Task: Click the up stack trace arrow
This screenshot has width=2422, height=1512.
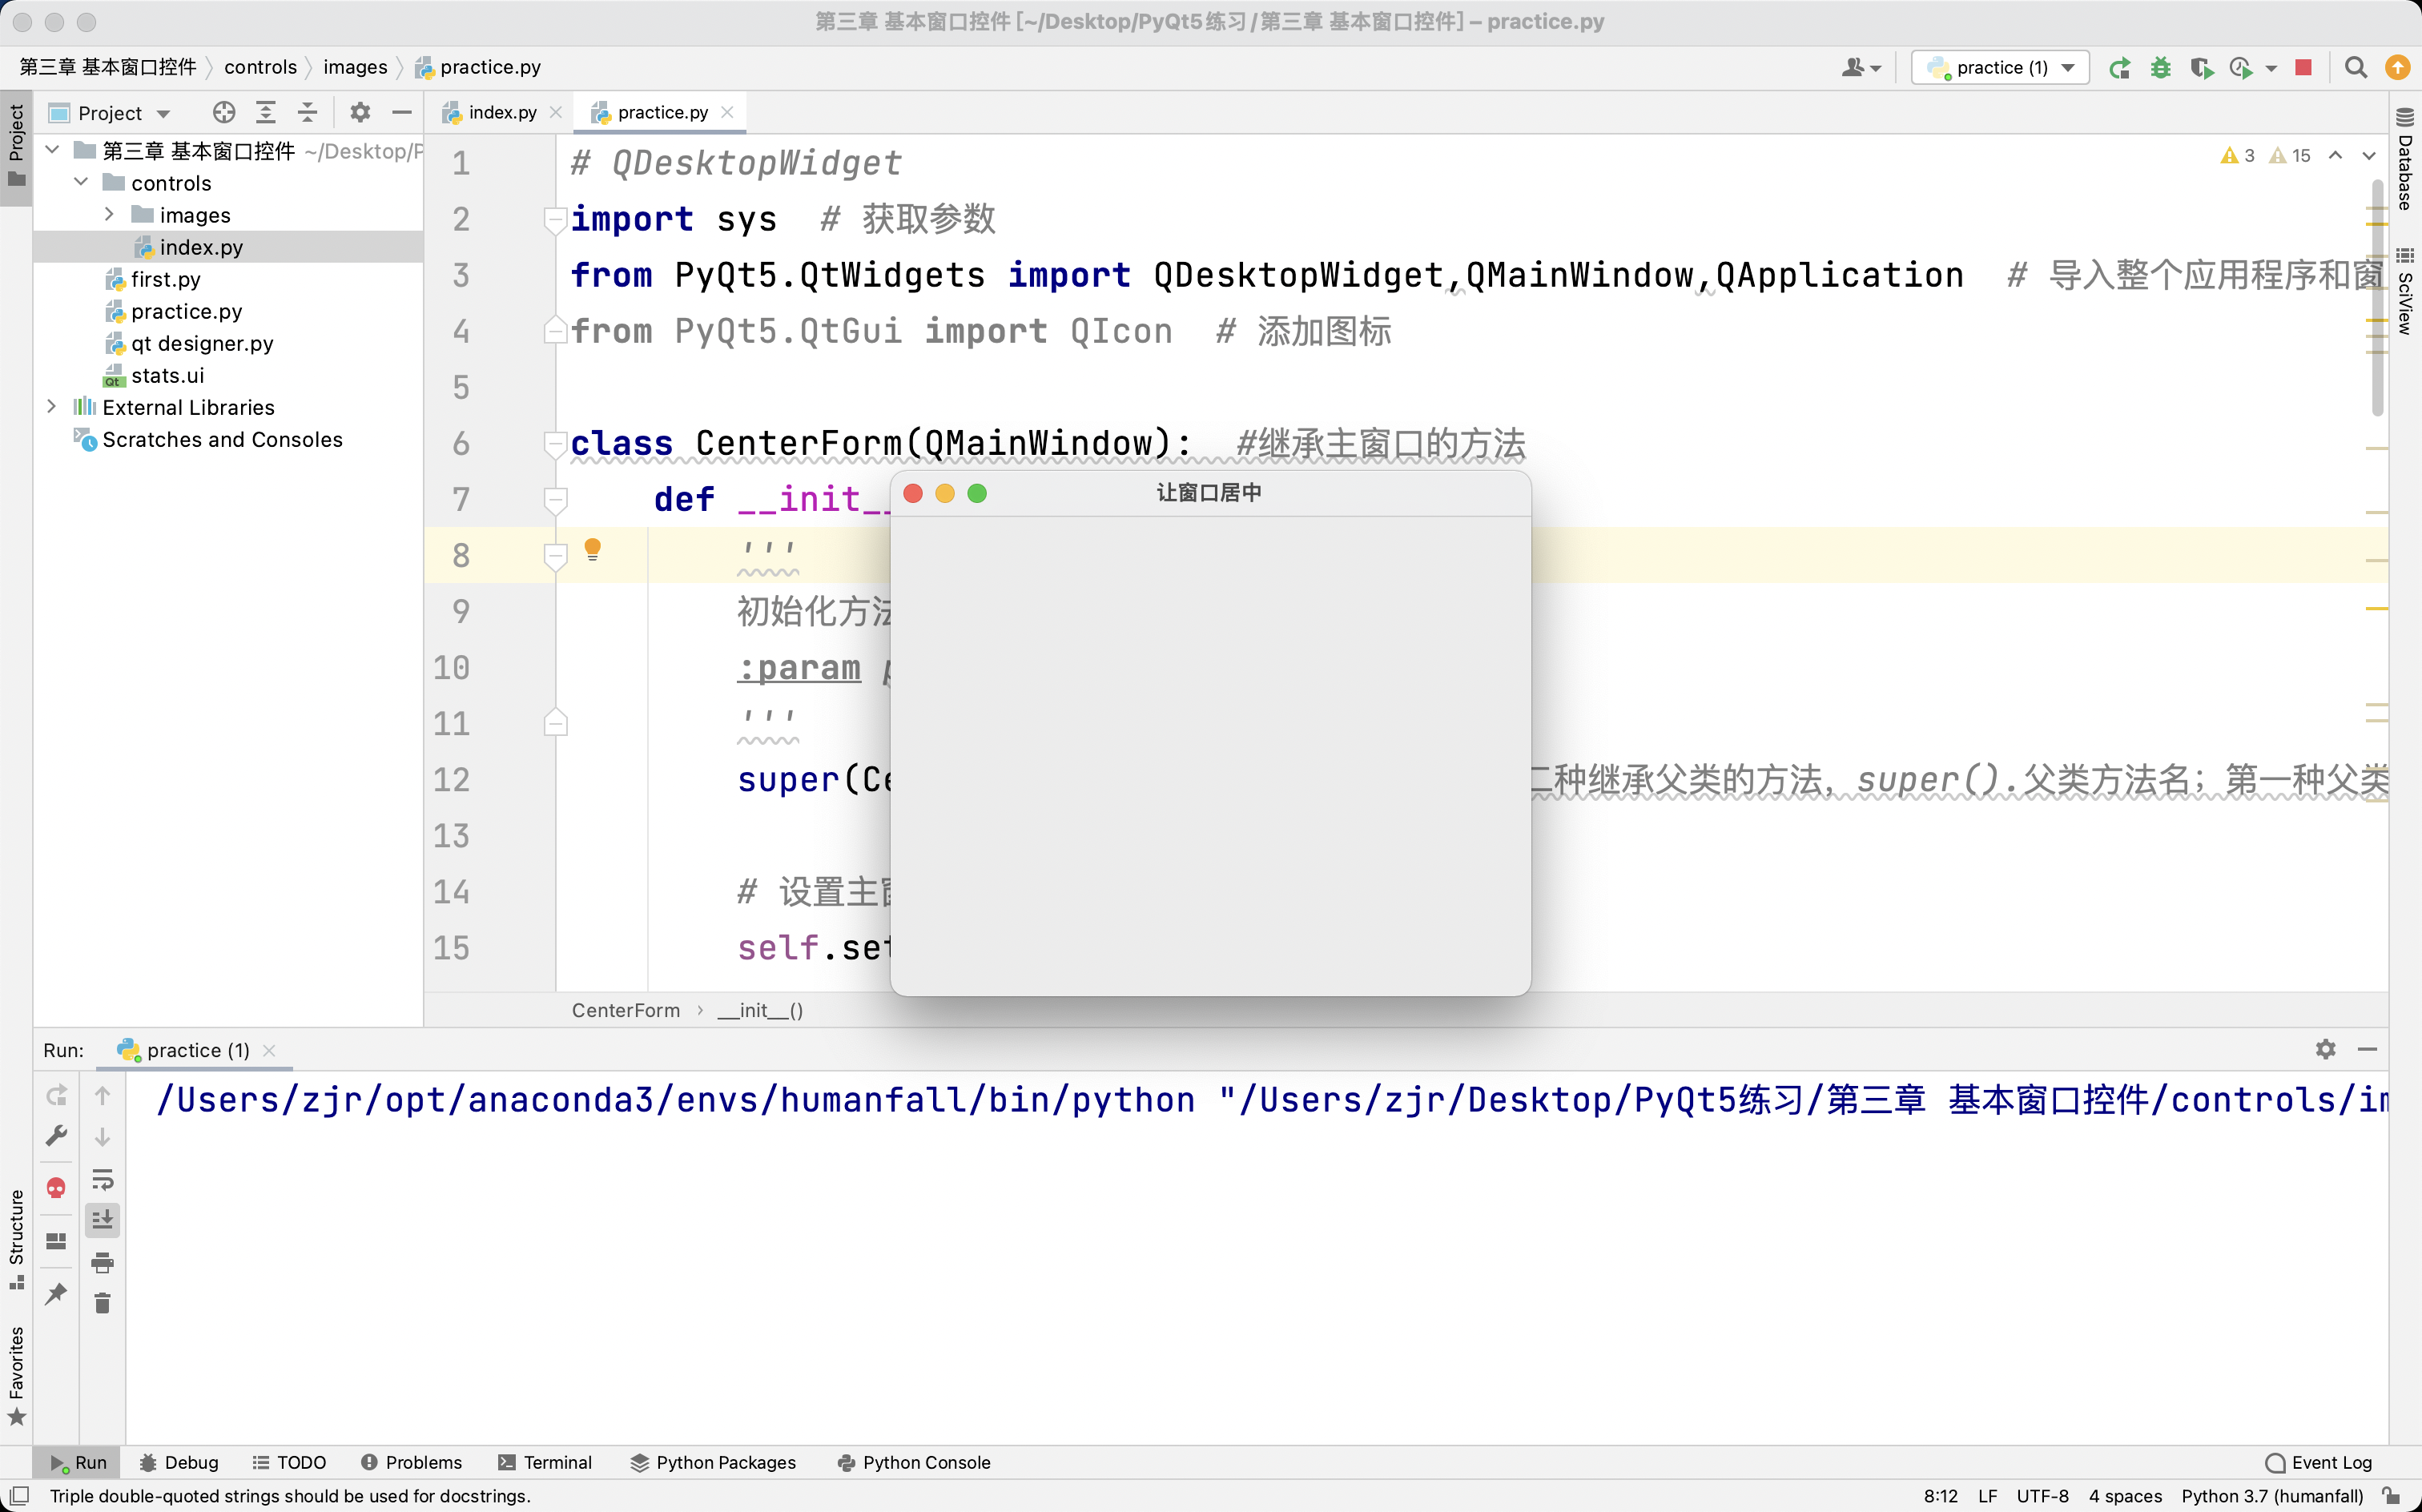Action: point(103,1096)
